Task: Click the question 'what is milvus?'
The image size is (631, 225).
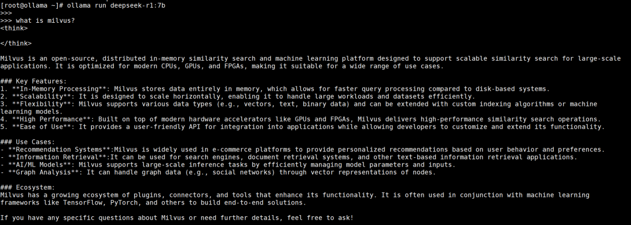Action: click(x=46, y=20)
